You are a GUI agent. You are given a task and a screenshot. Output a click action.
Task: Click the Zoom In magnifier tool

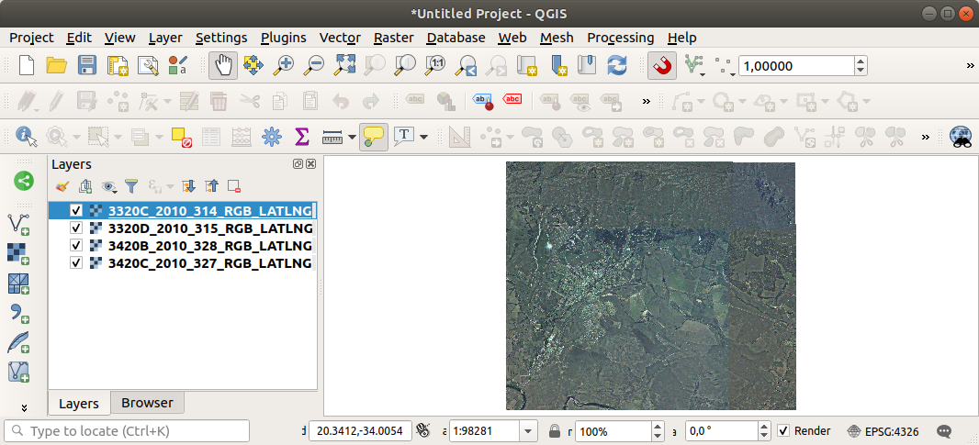[x=285, y=65]
